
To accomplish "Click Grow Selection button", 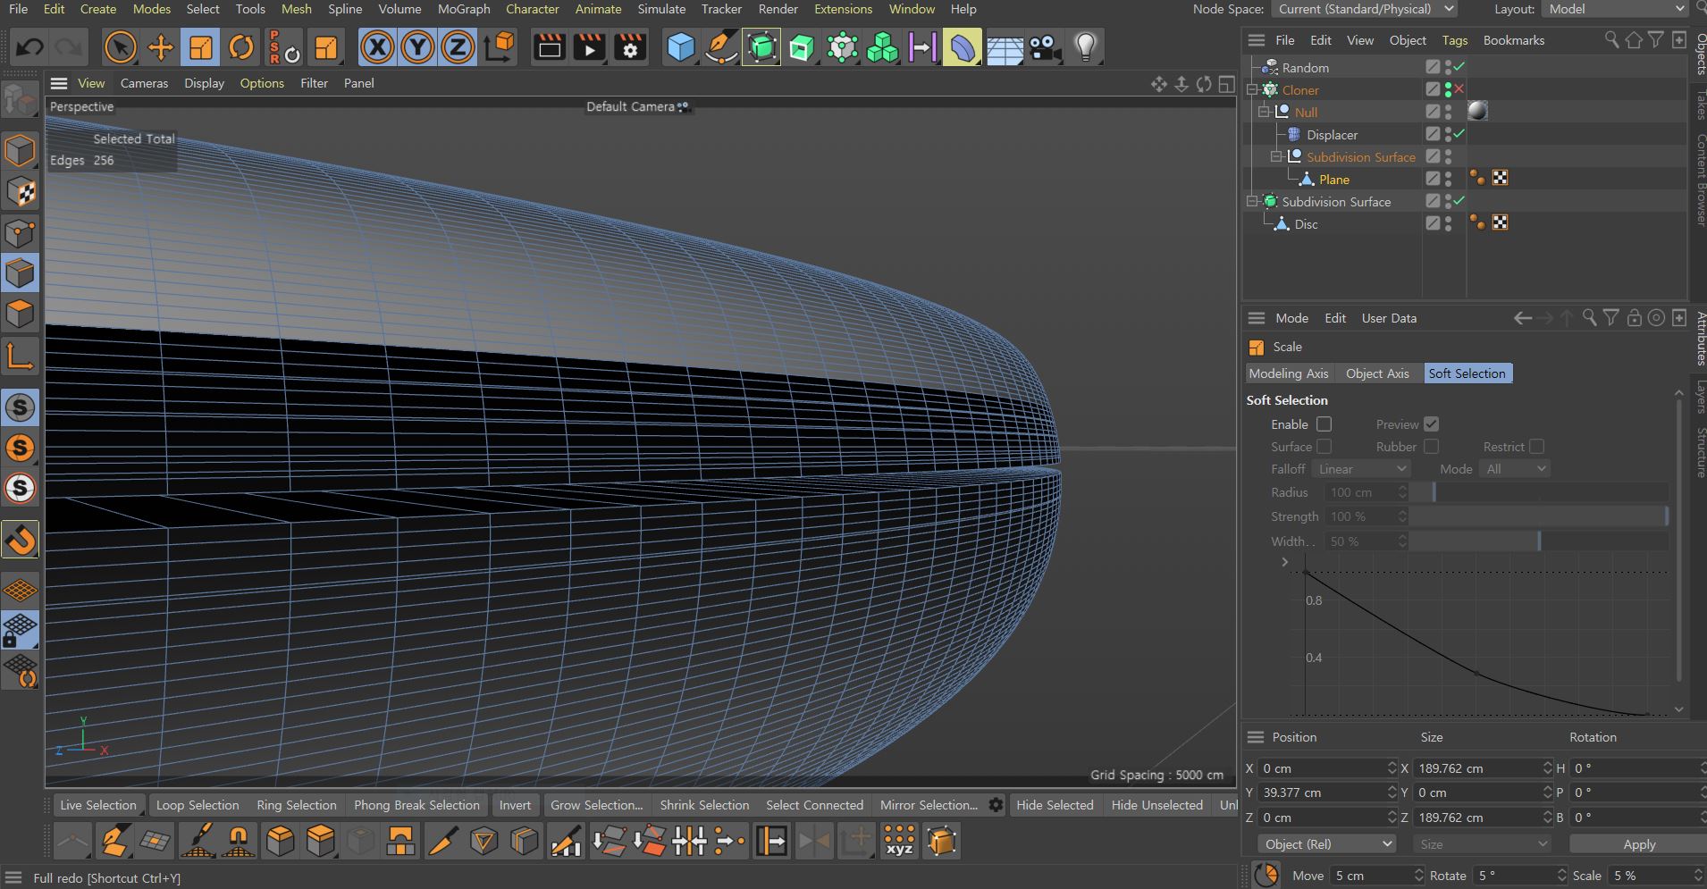I will (x=596, y=805).
